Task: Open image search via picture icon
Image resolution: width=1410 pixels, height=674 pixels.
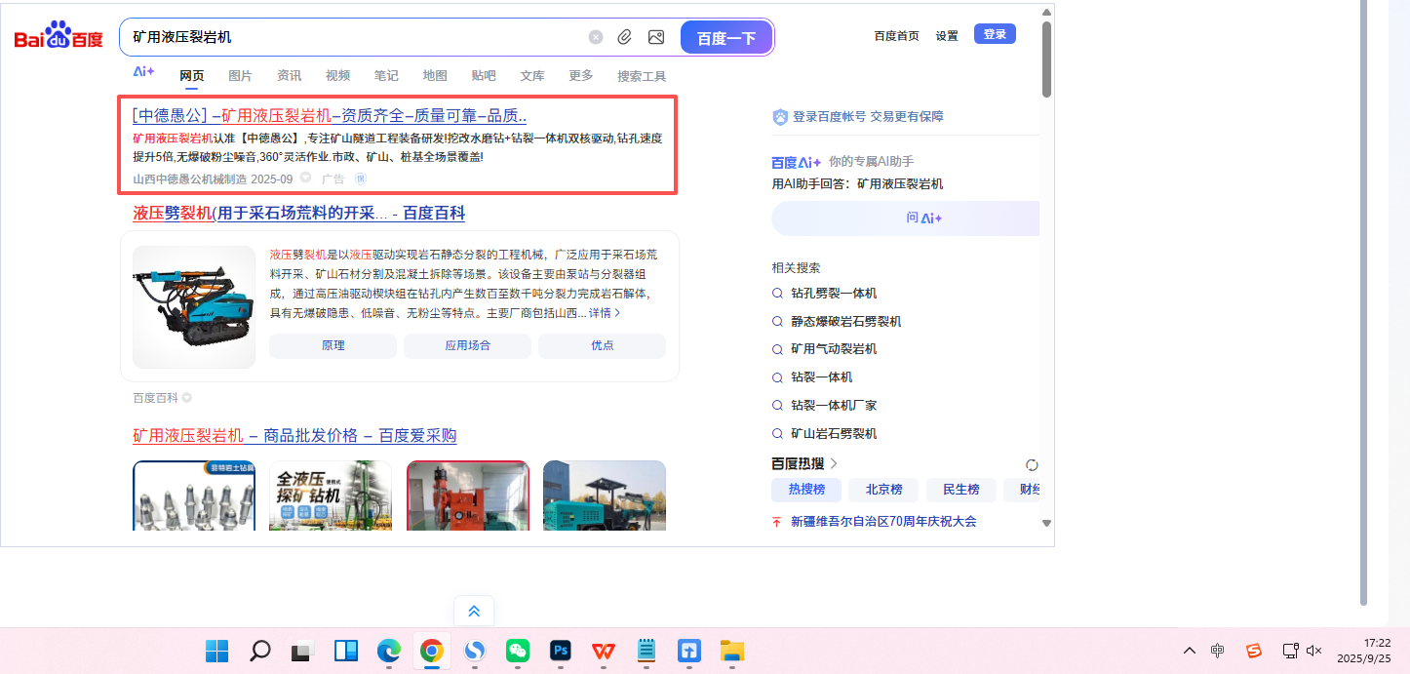Action: click(x=656, y=37)
